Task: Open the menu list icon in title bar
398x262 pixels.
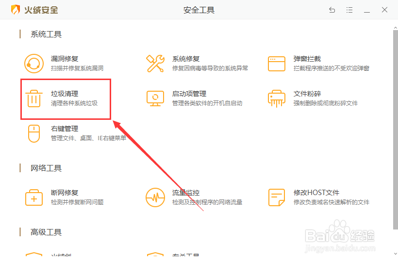Action: pyautogui.click(x=349, y=10)
